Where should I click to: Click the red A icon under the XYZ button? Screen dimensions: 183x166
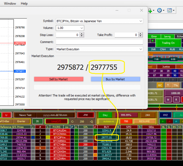point(169,121)
